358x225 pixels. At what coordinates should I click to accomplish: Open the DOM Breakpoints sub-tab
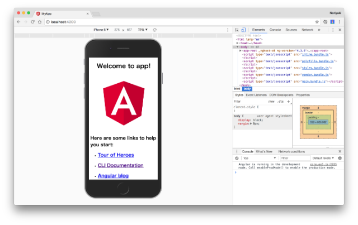281,95
